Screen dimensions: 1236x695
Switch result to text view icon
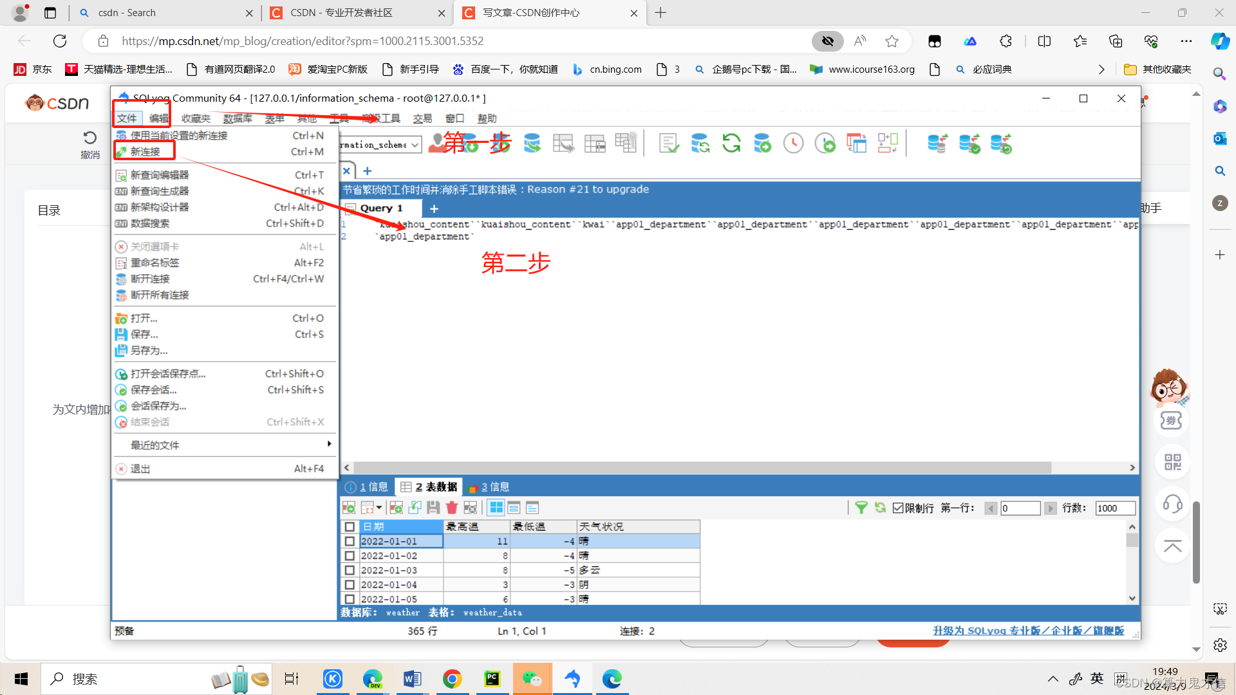tap(532, 508)
